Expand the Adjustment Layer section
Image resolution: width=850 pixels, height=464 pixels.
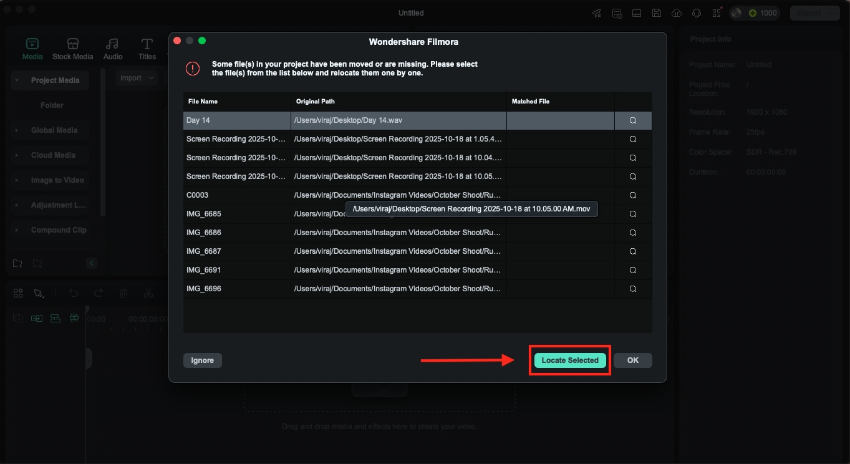(17, 205)
